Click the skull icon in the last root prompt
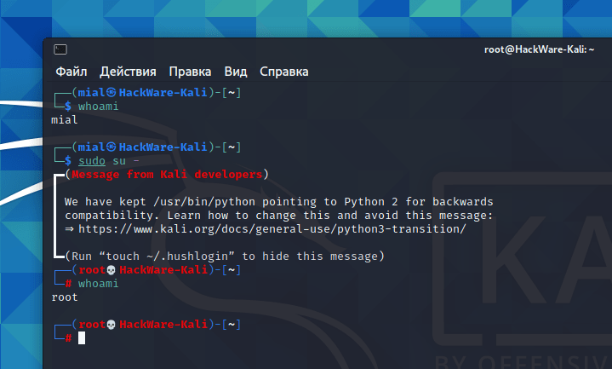The width and height of the screenshot is (612, 369). (112, 325)
